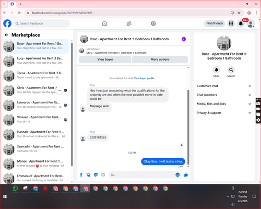This screenshot has width=261, height=209.
Task: Open Teena apartment conversation
Action: pos(35,76)
